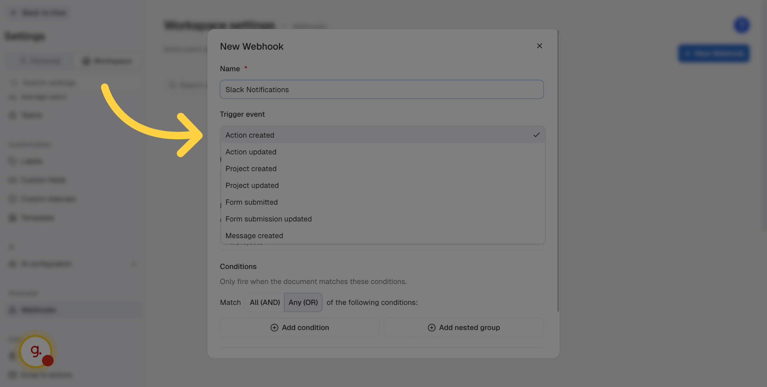
Task: Select Project updated option
Action: pyautogui.click(x=383, y=185)
